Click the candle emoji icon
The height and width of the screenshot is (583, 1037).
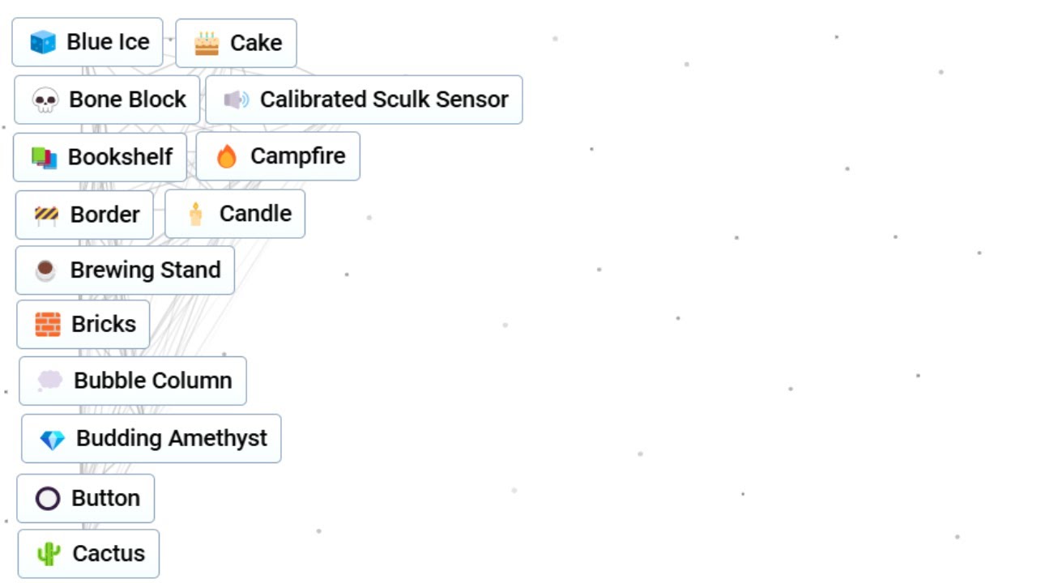coord(195,214)
